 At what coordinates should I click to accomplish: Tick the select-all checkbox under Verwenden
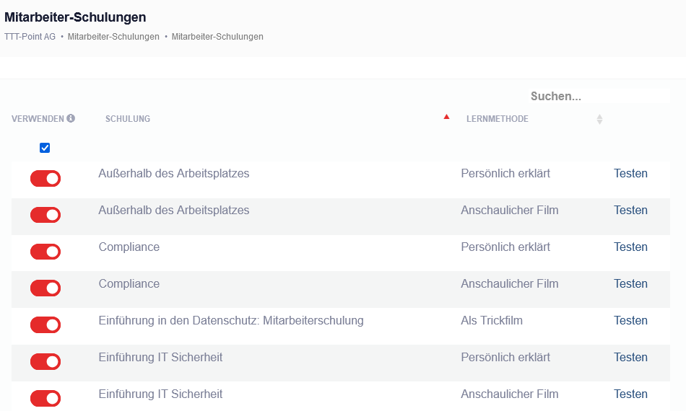pos(45,148)
